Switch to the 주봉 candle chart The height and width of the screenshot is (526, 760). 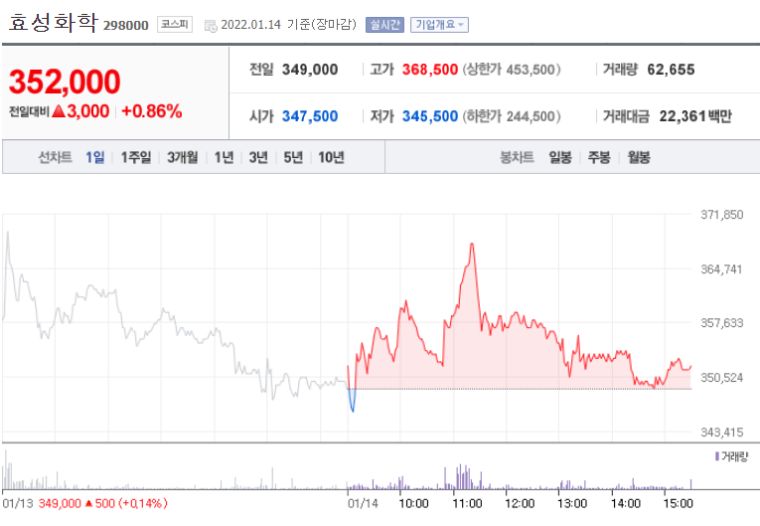click(599, 157)
